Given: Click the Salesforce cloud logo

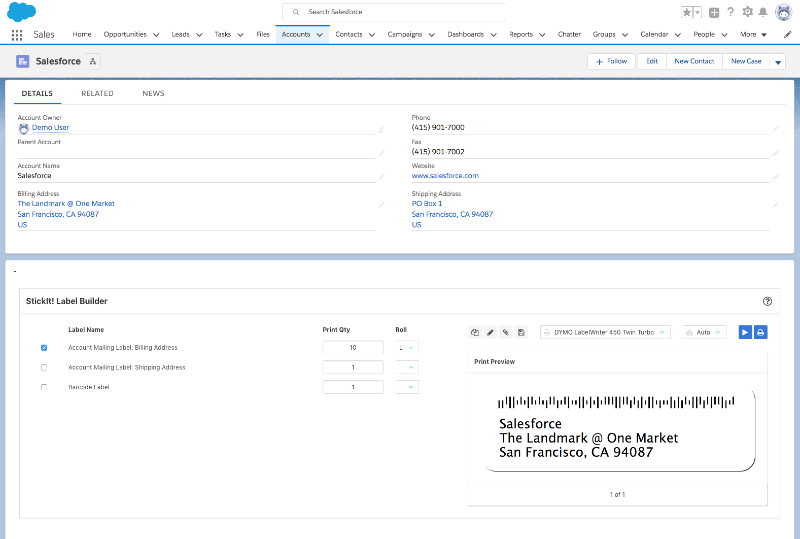Looking at the screenshot, I should pos(21,12).
